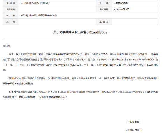Click the 分类 label cell
The image size is (164, 138).
(x=104, y=3)
